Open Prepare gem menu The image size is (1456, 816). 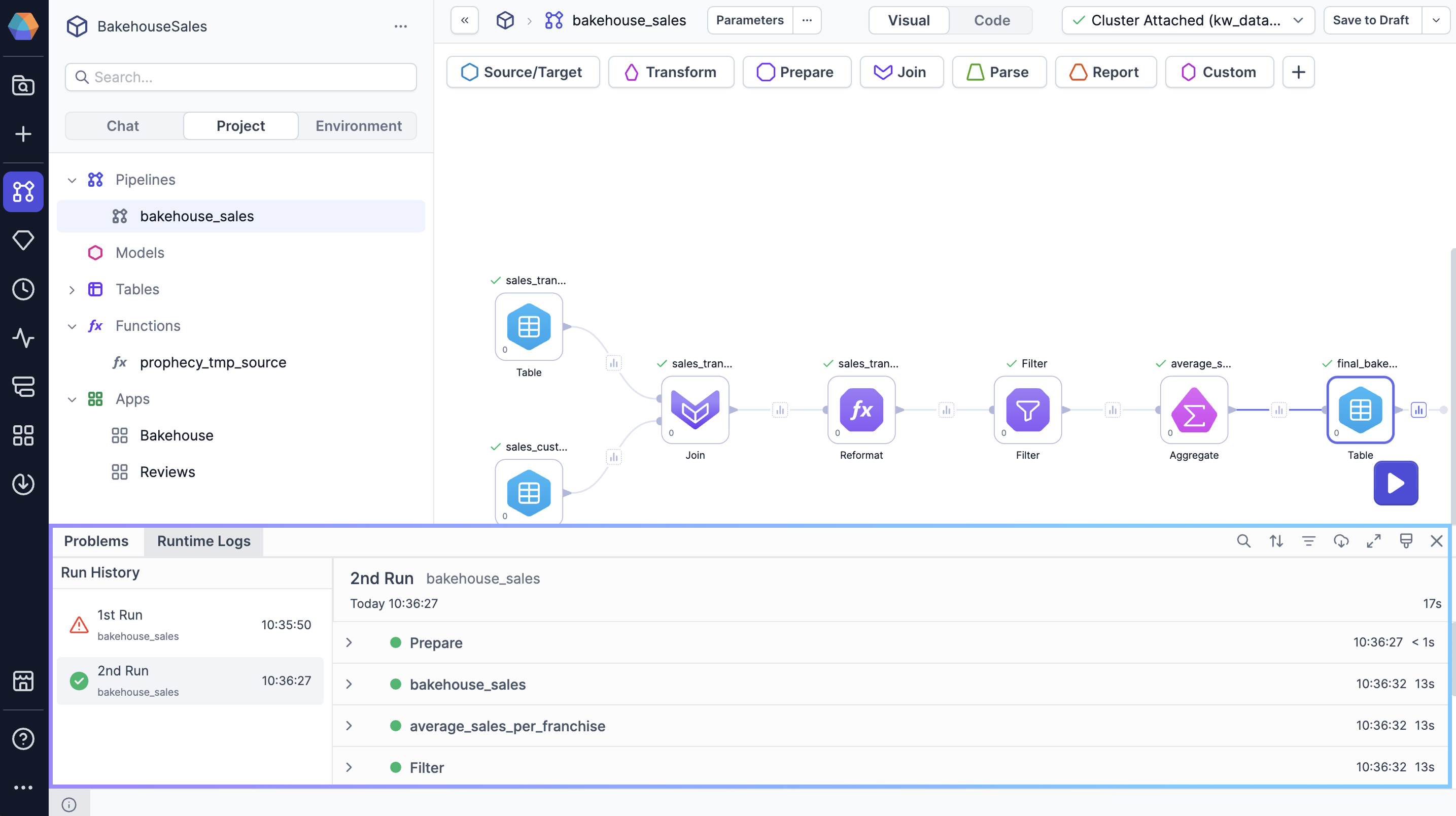[x=796, y=72]
